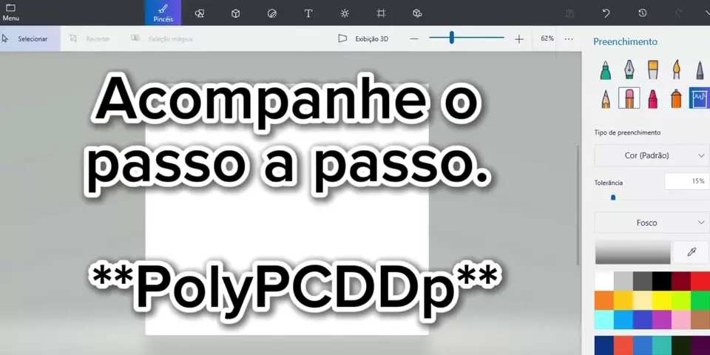
Task: Click the zoom slider handle
Action: pos(451,38)
